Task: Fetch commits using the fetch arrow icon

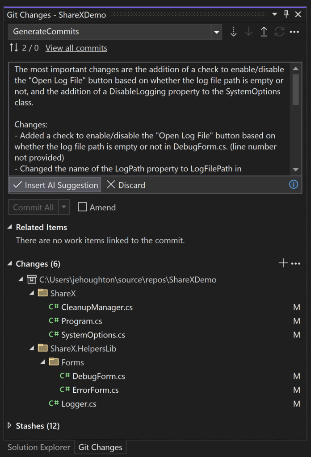Action: tap(233, 32)
